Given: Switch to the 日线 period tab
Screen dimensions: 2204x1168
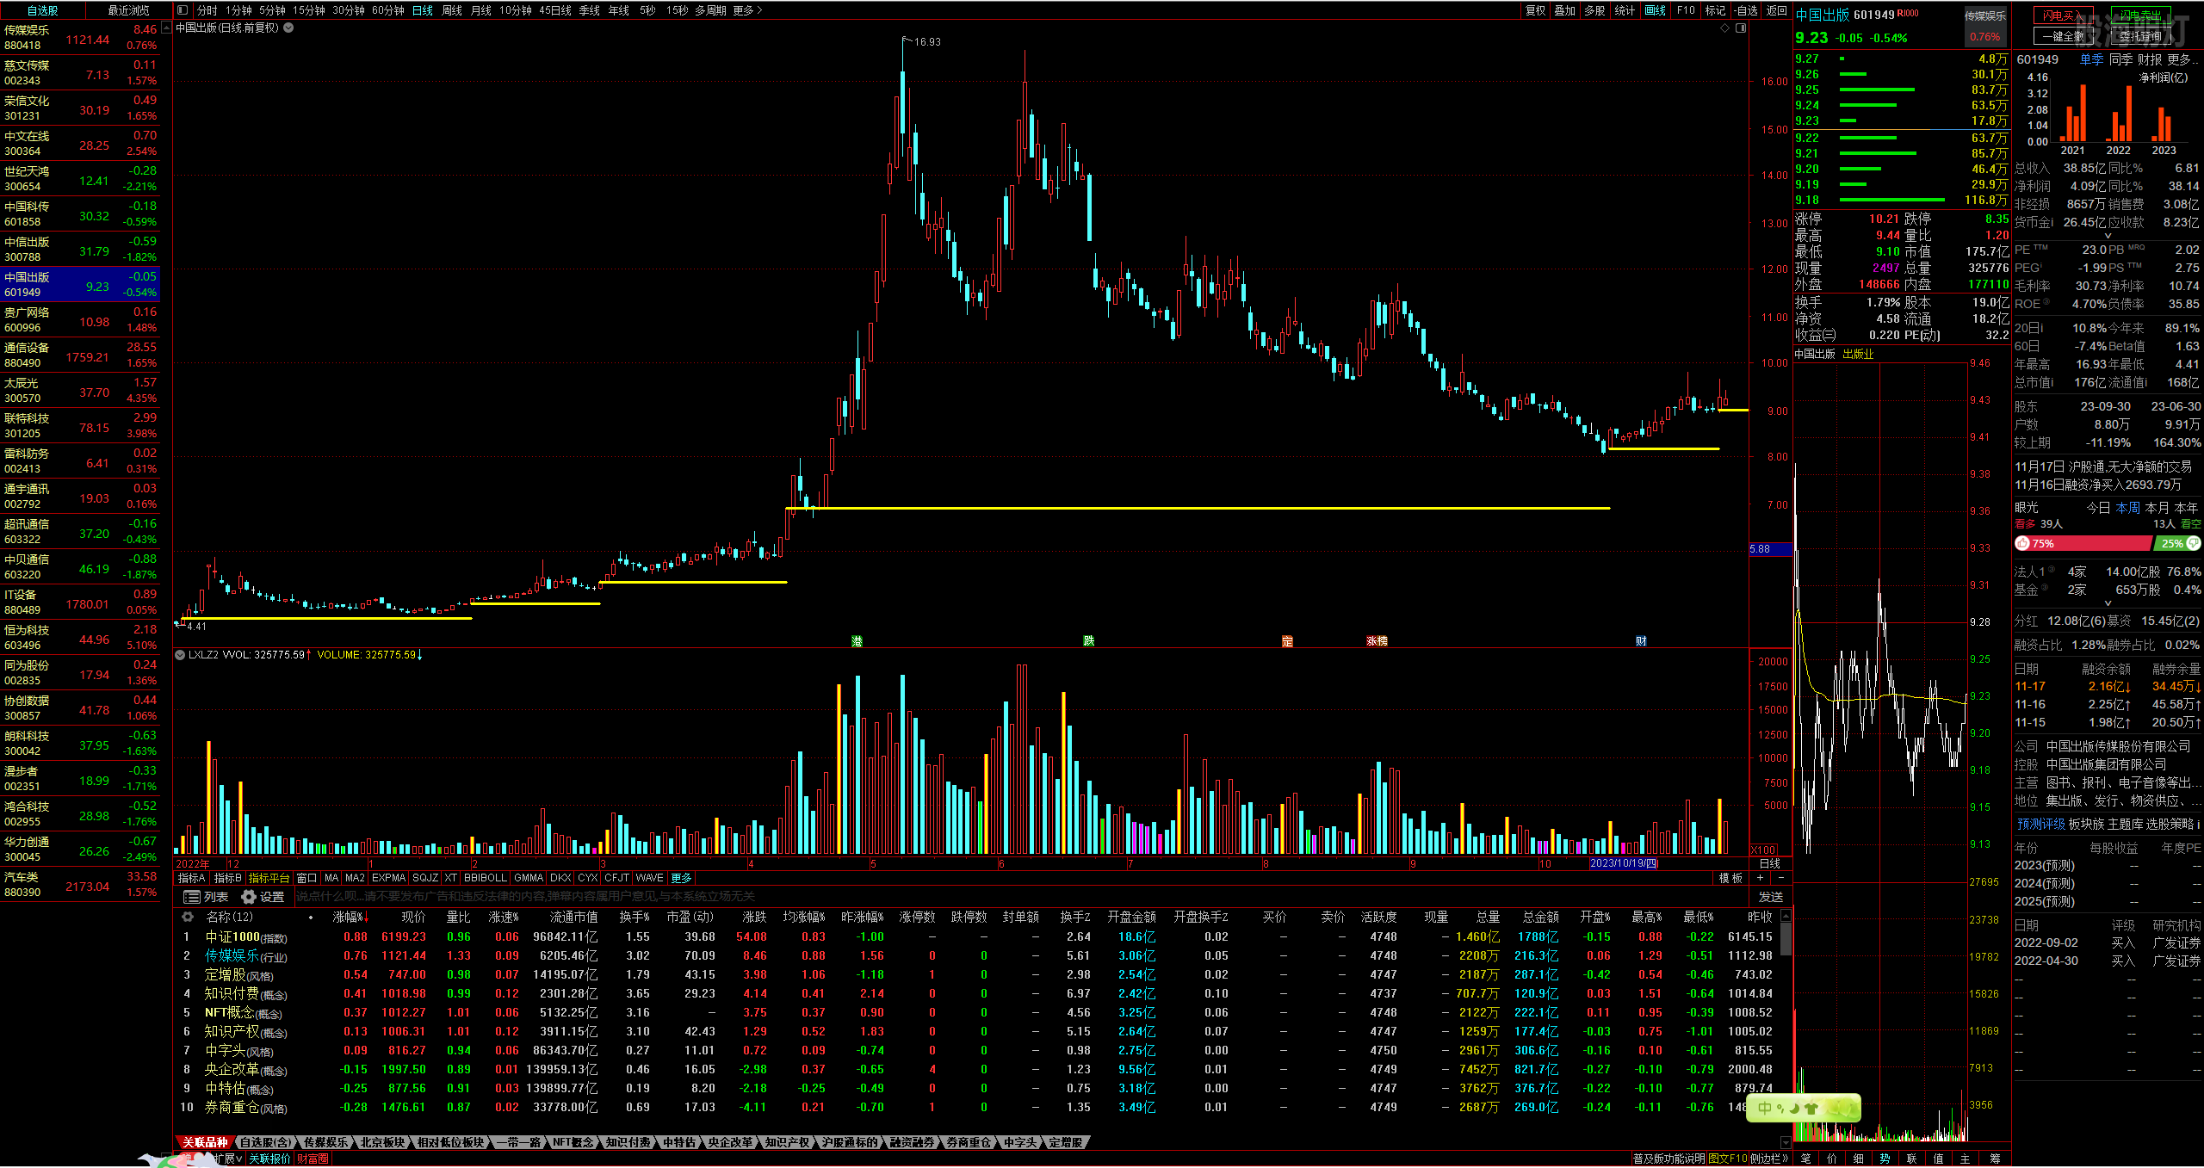Looking at the screenshot, I should [422, 10].
